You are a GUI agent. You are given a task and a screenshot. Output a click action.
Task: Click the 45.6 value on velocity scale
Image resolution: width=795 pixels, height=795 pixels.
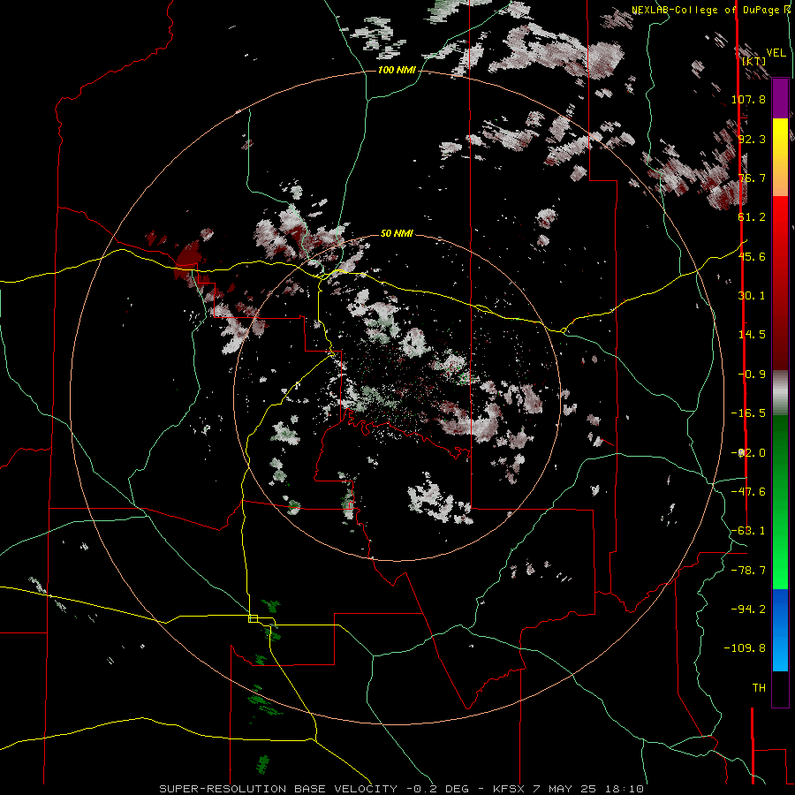pos(752,256)
